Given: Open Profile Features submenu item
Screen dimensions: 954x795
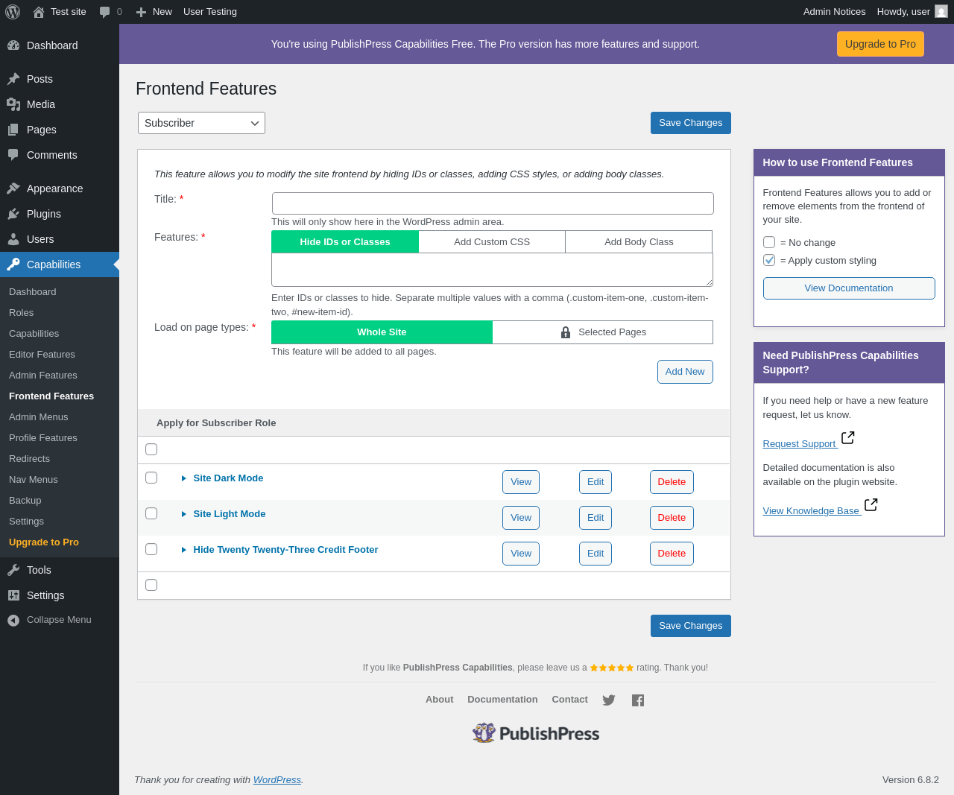Looking at the screenshot, I should (43, 438).
